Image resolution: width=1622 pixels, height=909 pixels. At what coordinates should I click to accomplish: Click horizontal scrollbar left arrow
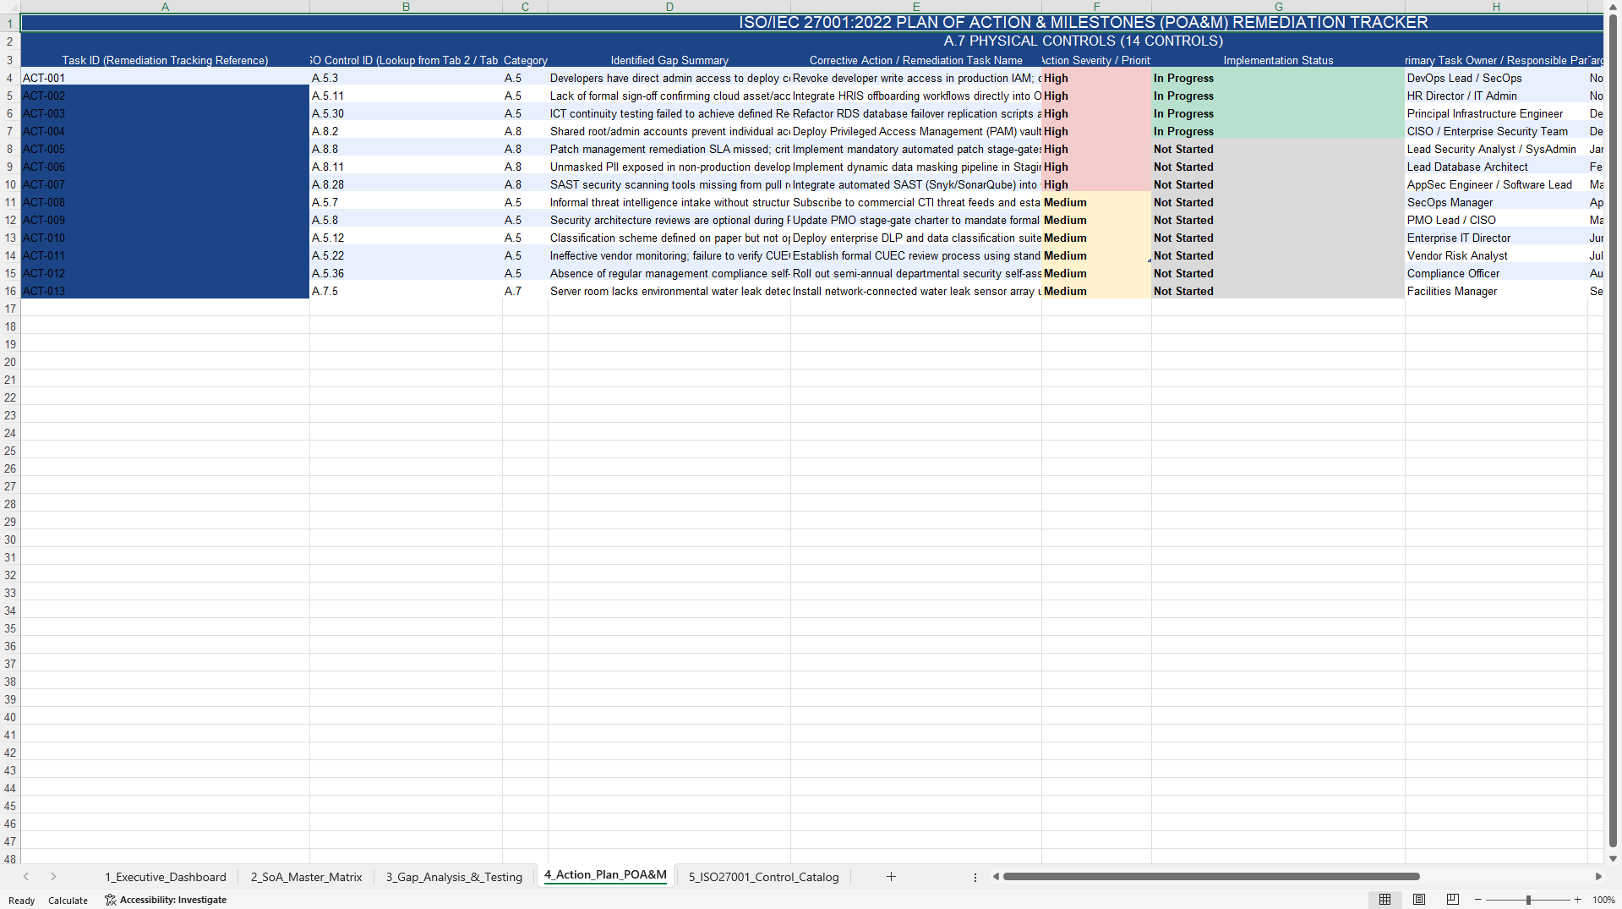pyautogui.click(x=996, y=877)
